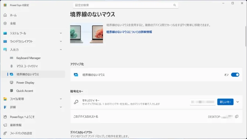Click the Mouse Without Borders sidebar icon
This screenshot has width=247, height=139.
coord(11,74)
